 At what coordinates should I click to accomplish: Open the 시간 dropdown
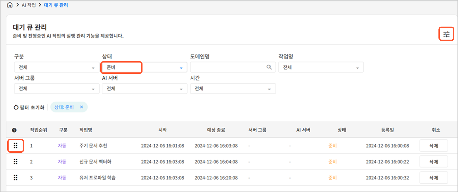pyautogui.click(x=233, y=89)
